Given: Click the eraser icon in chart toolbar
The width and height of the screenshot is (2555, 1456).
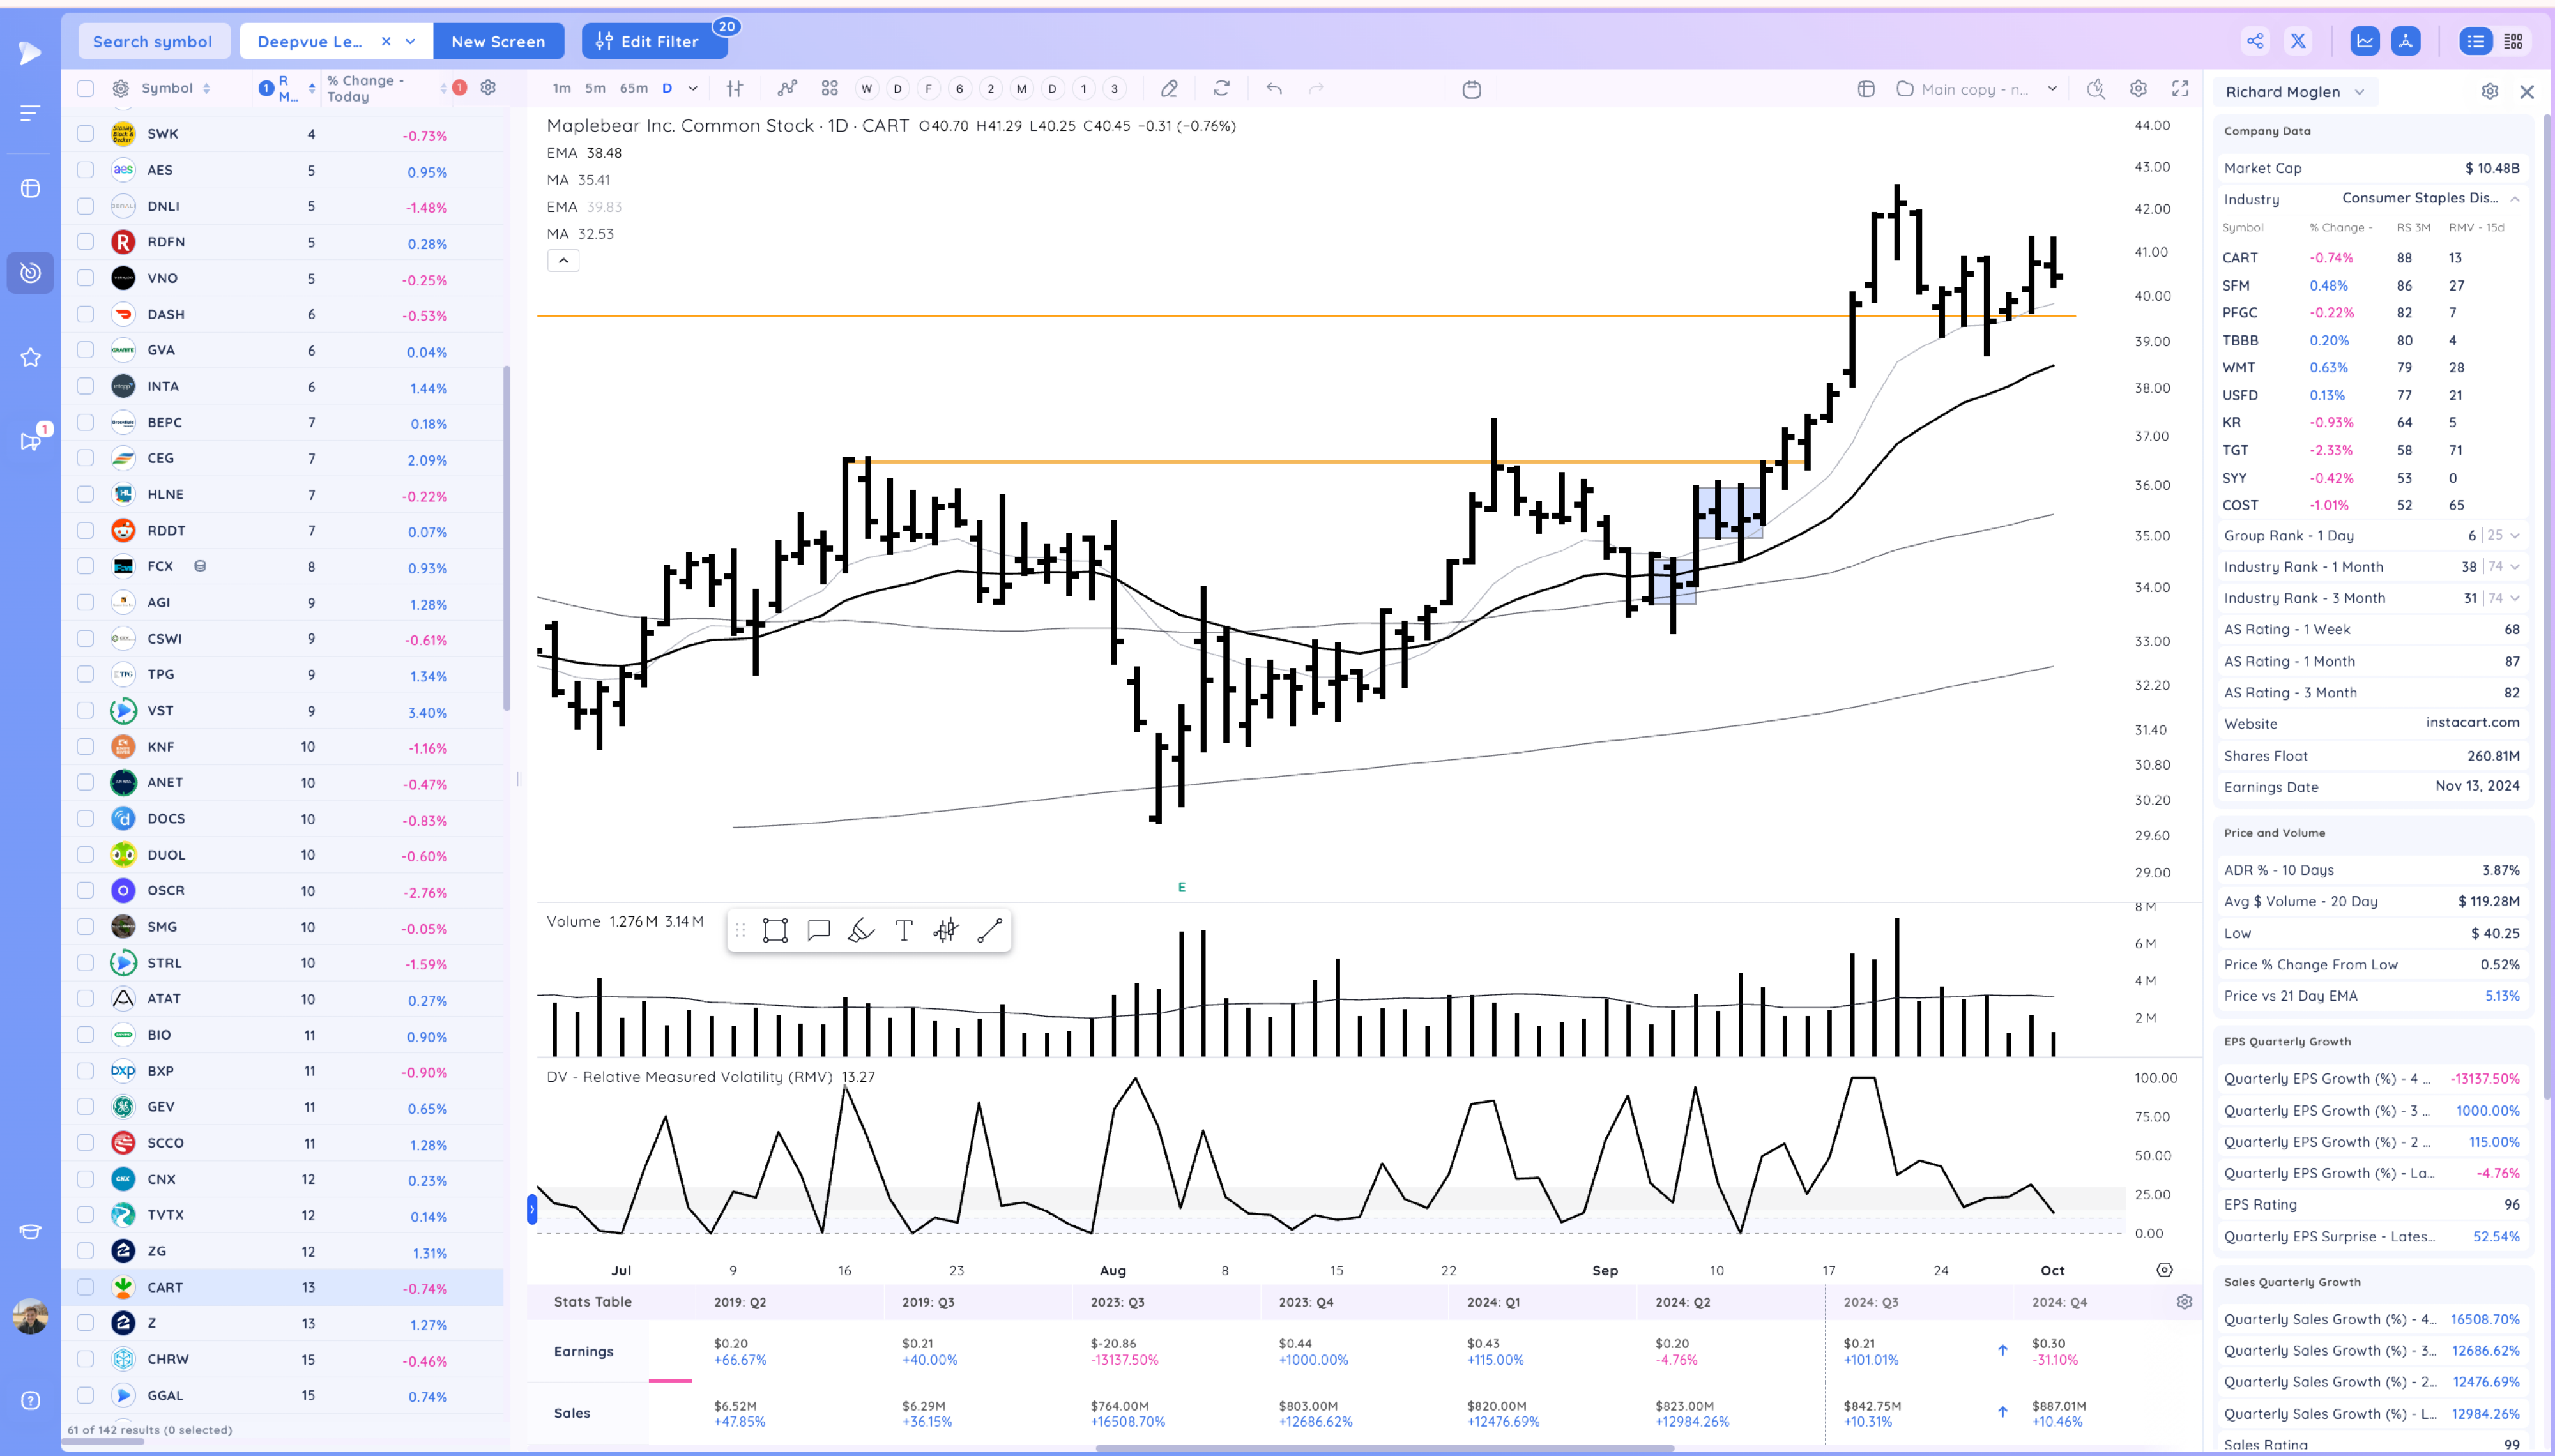Looking at the screenshot, I should click(x=1169, y=89).
